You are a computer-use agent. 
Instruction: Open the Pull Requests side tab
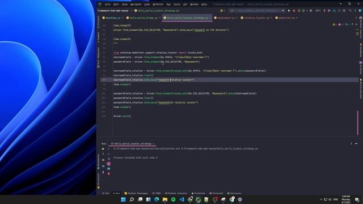(98, 57)
